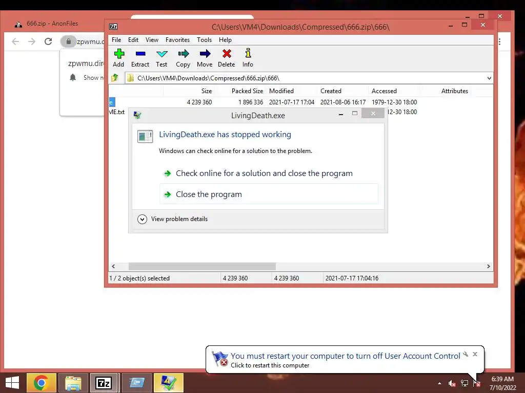
Task: Click the 2021-08-06 16:17 created cell
Action: (343, 102)
